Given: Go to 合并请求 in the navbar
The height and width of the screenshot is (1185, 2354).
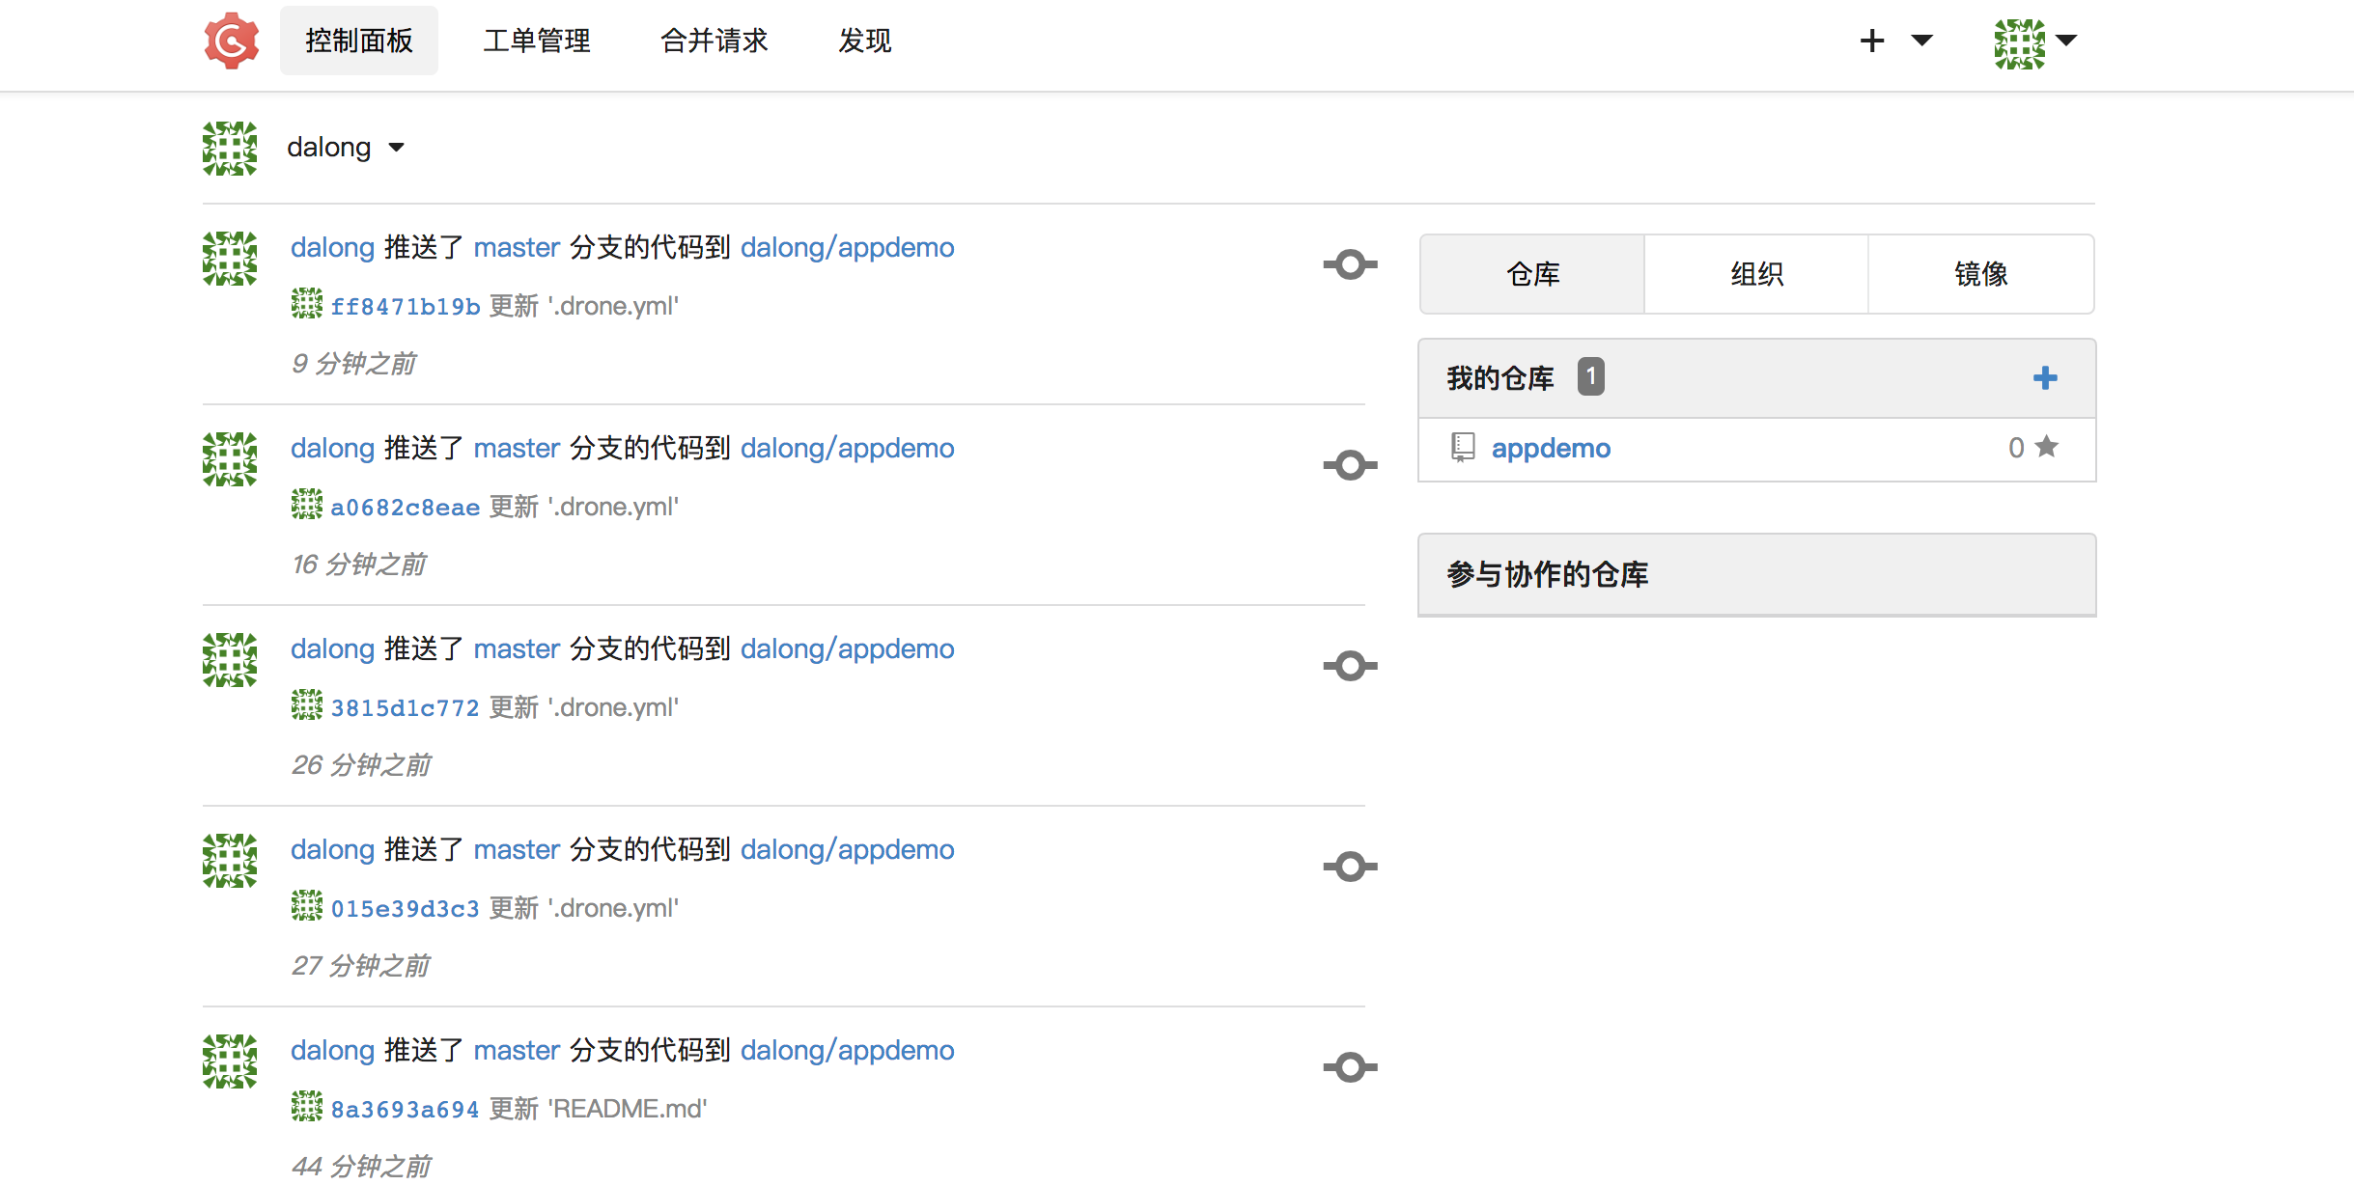Looking at the screenshot, I should (714, 41).
